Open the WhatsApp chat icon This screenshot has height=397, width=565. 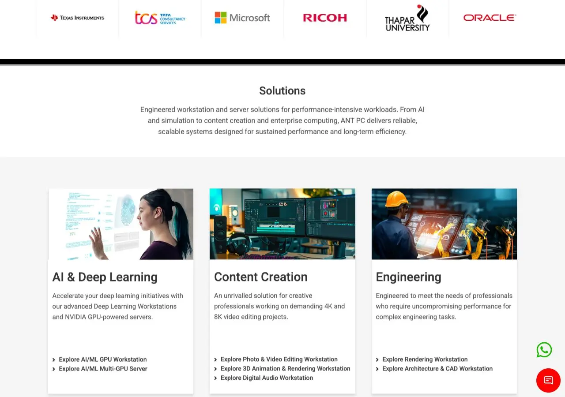544,350
